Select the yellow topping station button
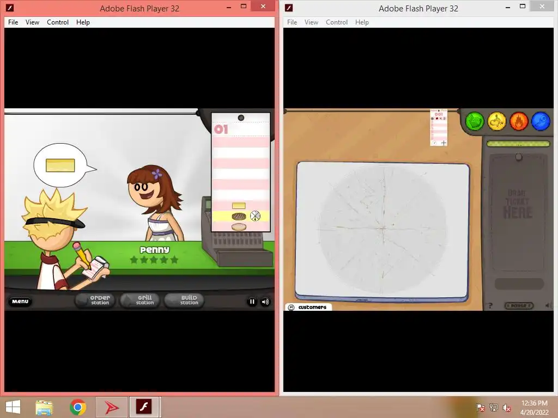 (x=497, y=121)
